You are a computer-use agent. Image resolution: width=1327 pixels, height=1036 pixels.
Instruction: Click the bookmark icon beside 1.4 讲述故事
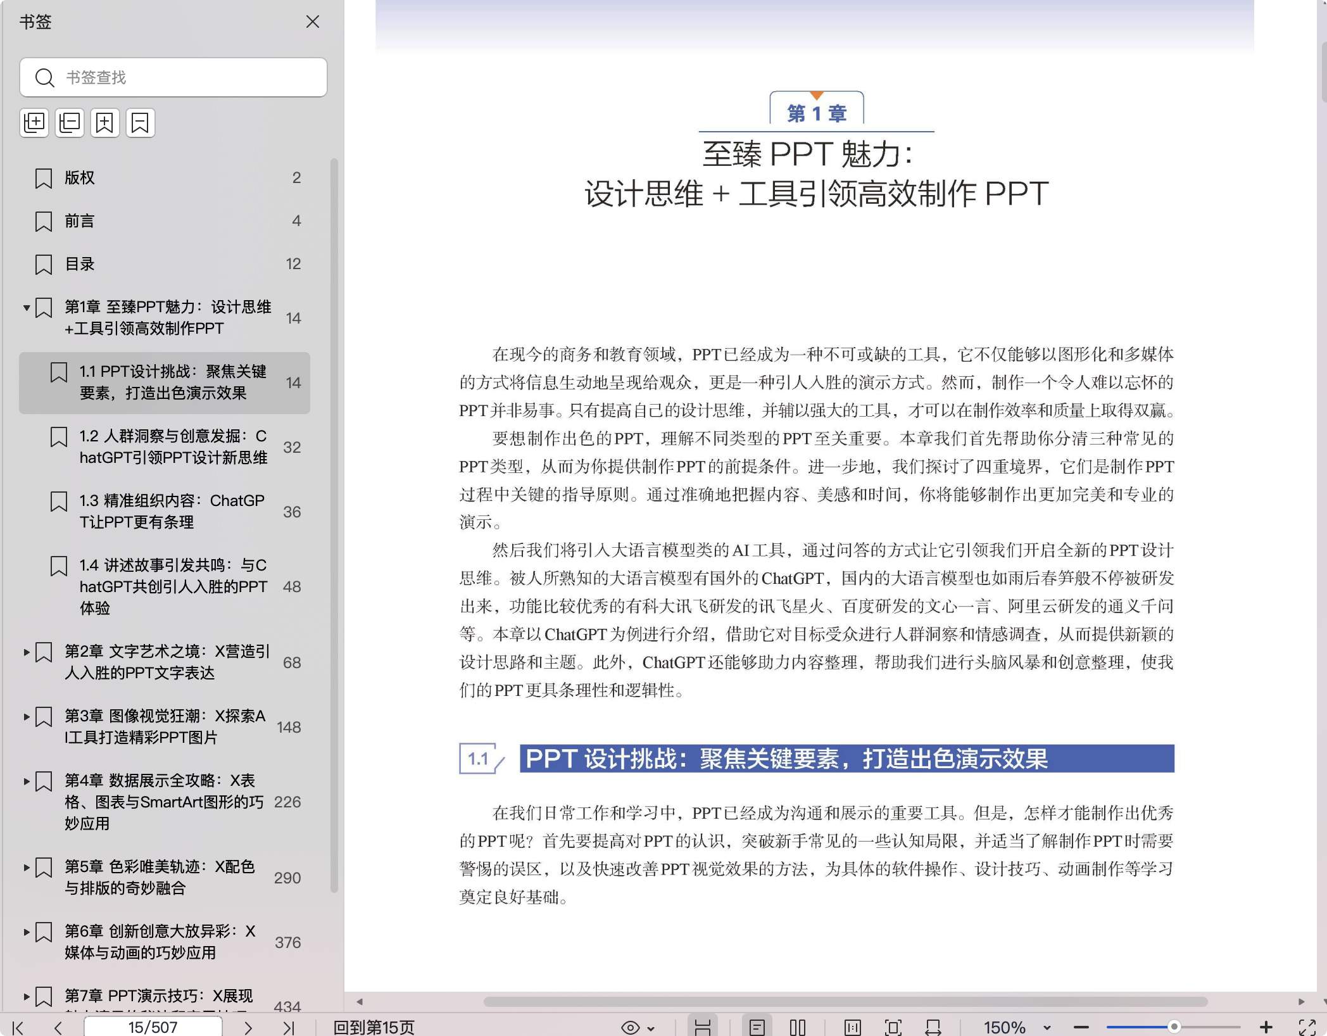[58, 566]
